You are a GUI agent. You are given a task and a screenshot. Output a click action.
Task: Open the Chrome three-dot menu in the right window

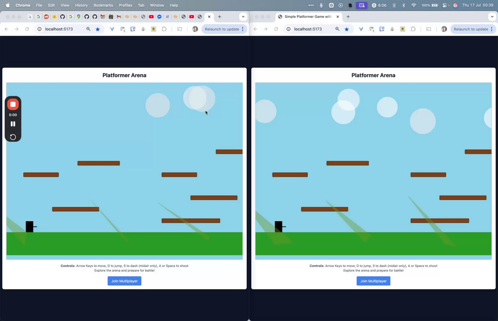tap(492, 29)
